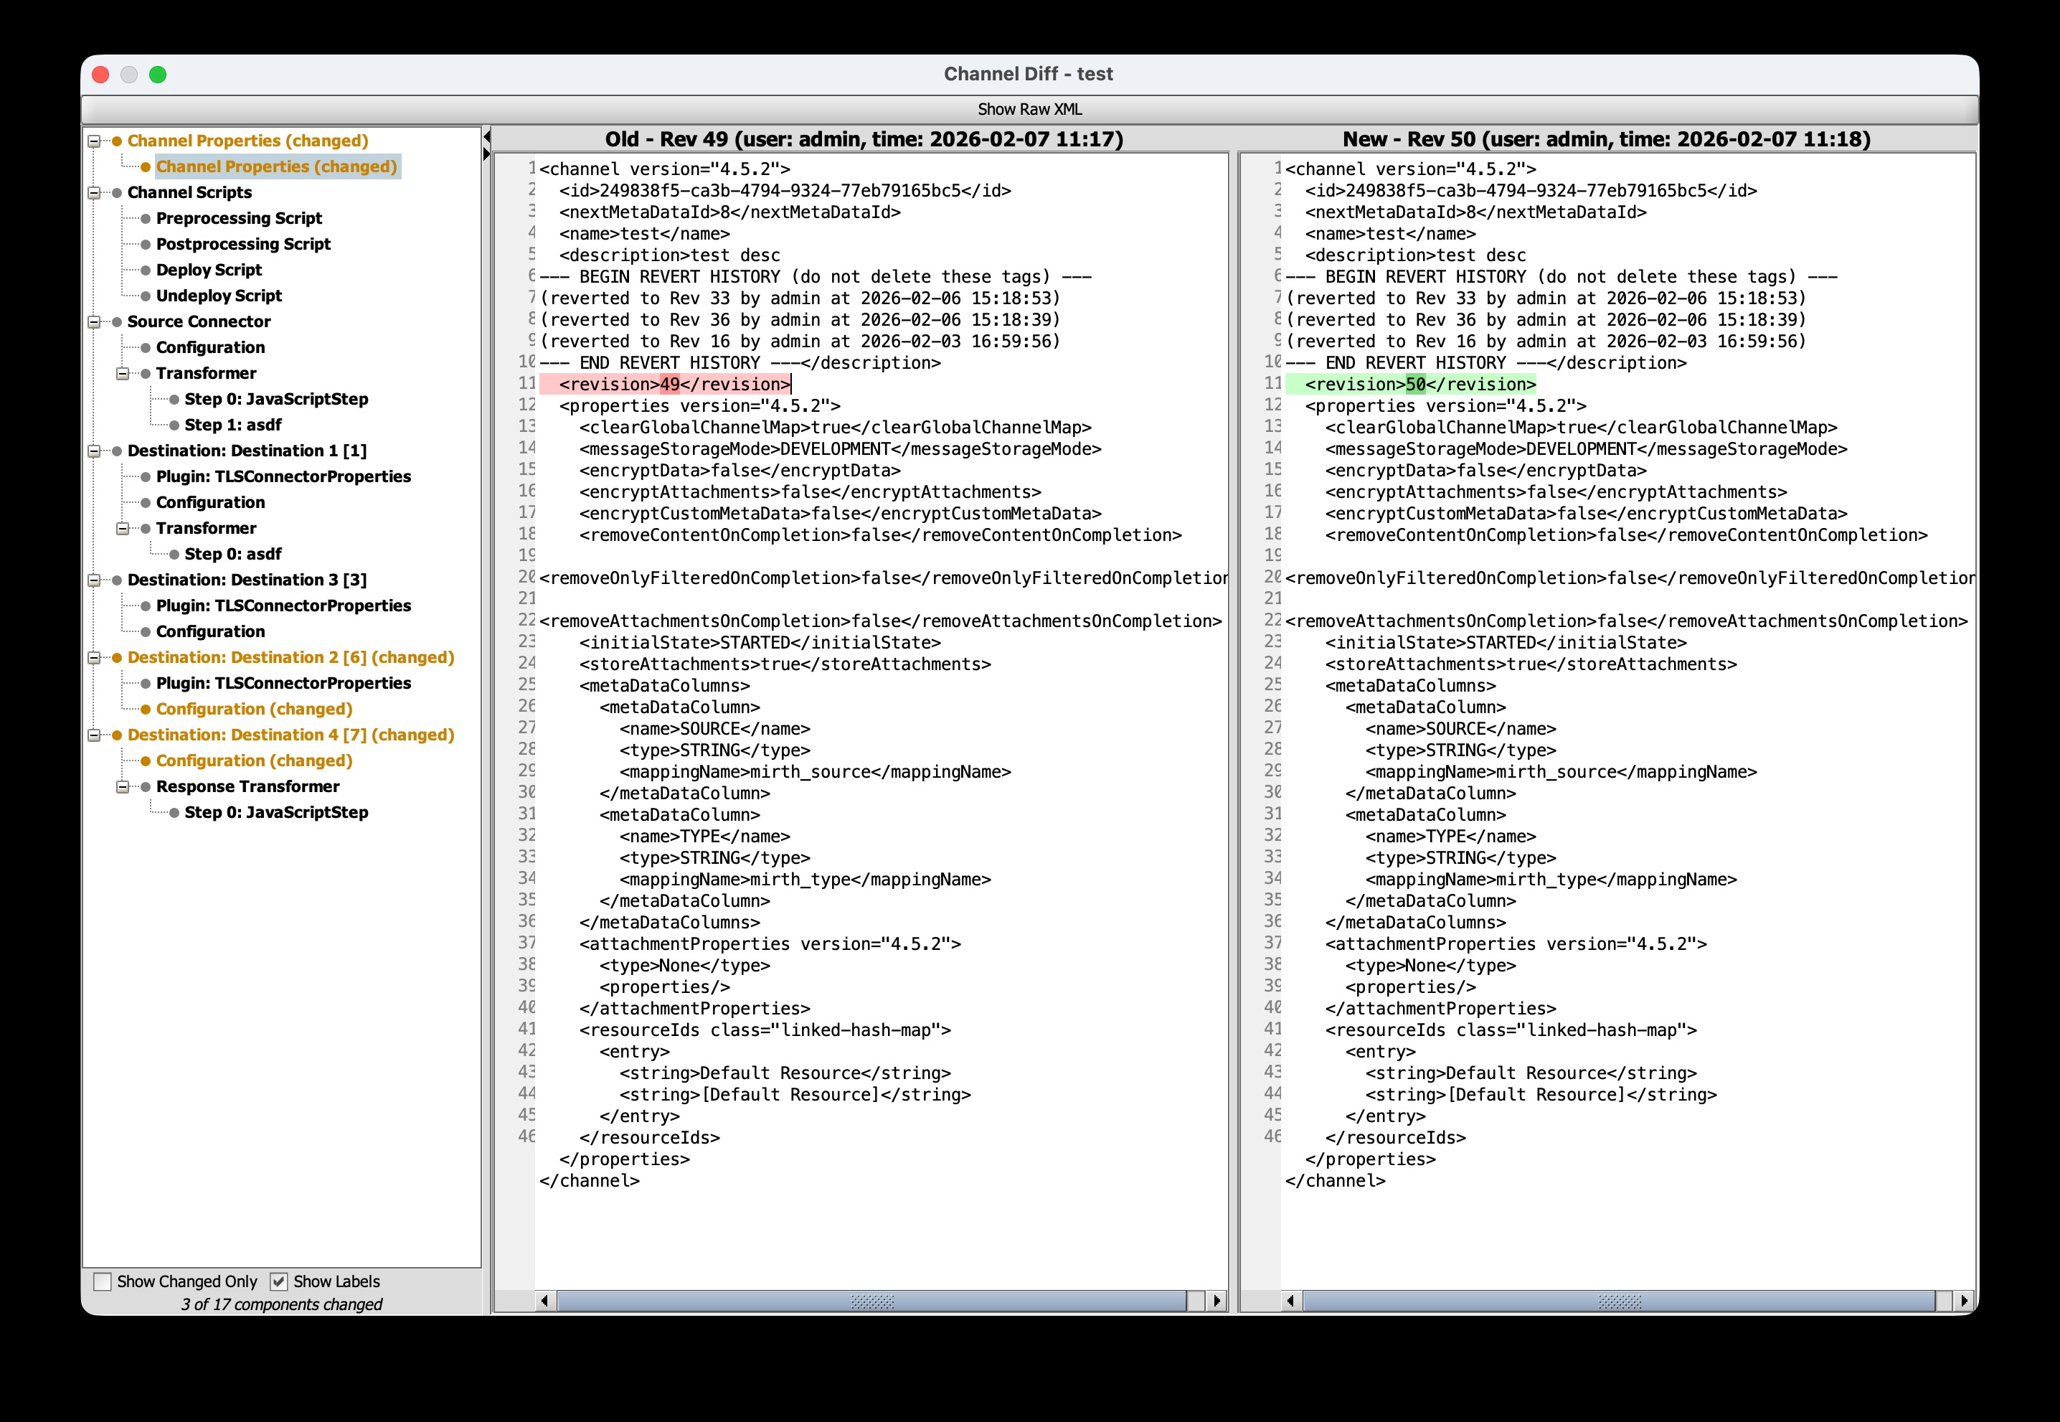Image resolution: width=2060 pixels, height=1422 pixels.
Task: Click the Destination: Destination 2 [6] (changed) label
Action: click(x=290, y=657)
